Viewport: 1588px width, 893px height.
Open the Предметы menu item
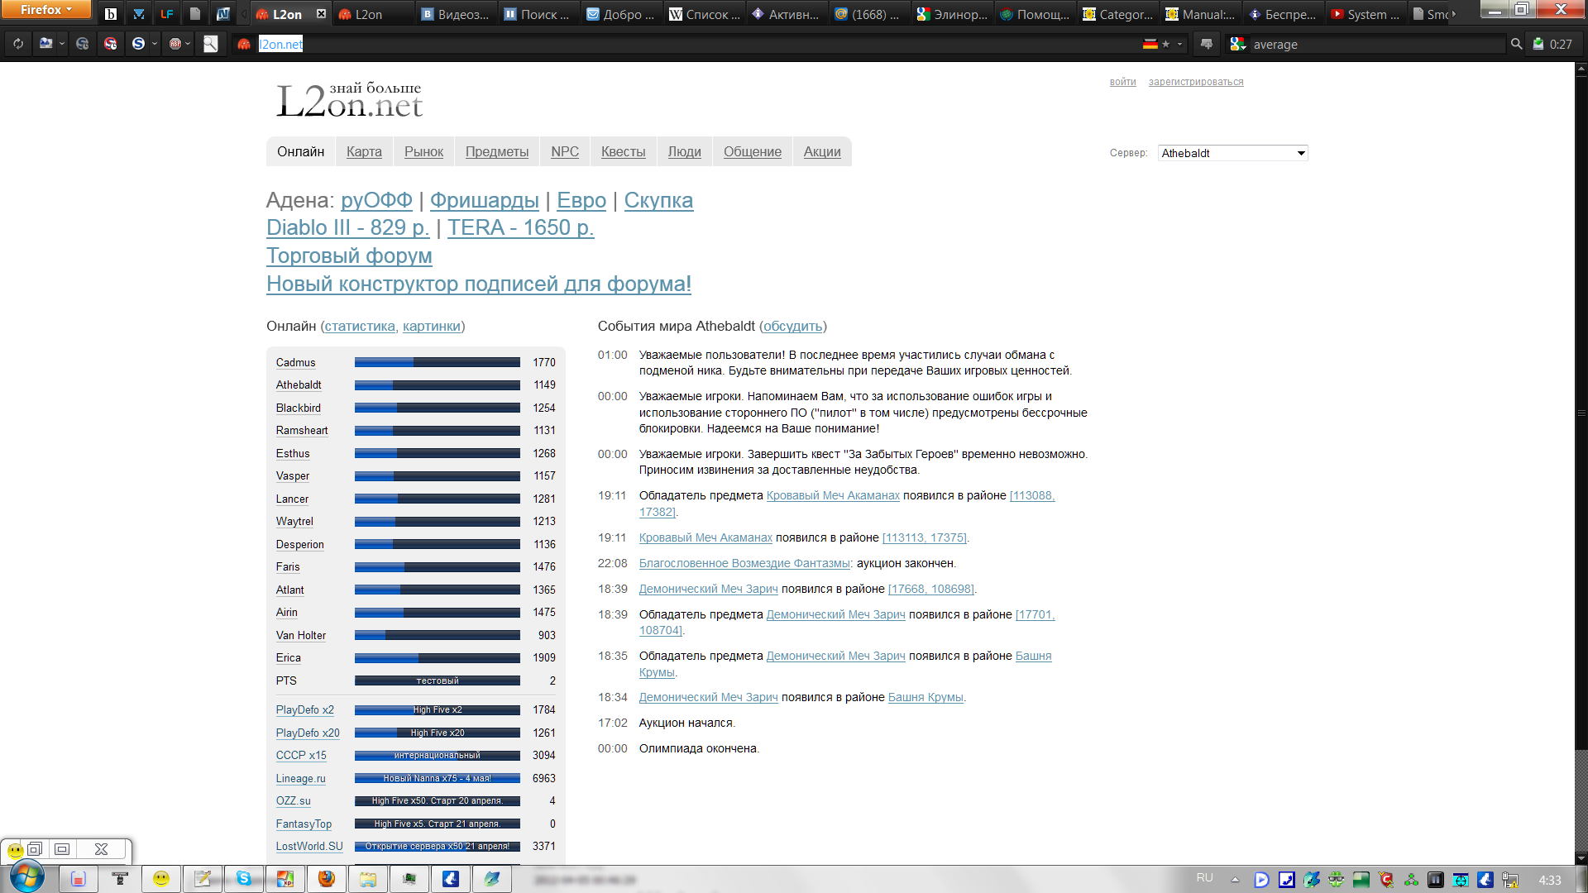tap(497, 151)
